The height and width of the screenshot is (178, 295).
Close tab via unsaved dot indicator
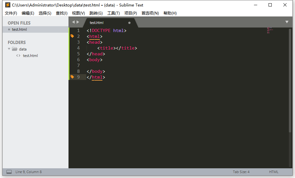(x=129, y=23)
